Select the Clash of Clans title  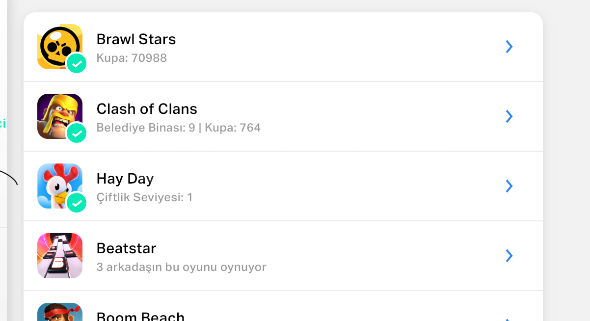147,109
